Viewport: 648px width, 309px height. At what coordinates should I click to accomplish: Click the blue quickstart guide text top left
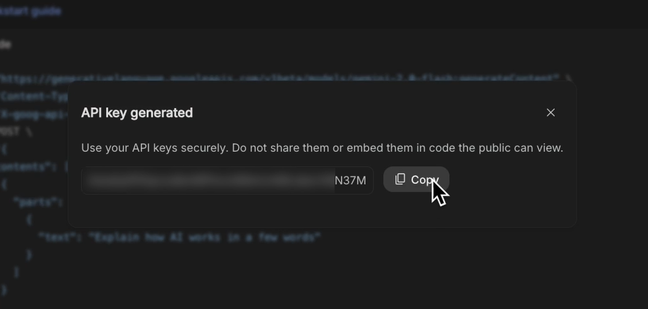pyautogui.click(x=29, y=11)
